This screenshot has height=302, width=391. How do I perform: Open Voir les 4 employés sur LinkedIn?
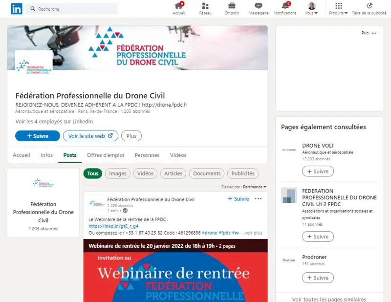(x=54, y=122)
